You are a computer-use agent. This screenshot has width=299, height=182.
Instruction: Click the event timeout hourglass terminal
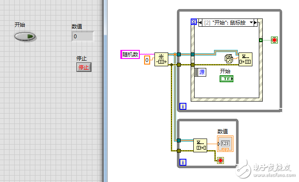point(193,22)
